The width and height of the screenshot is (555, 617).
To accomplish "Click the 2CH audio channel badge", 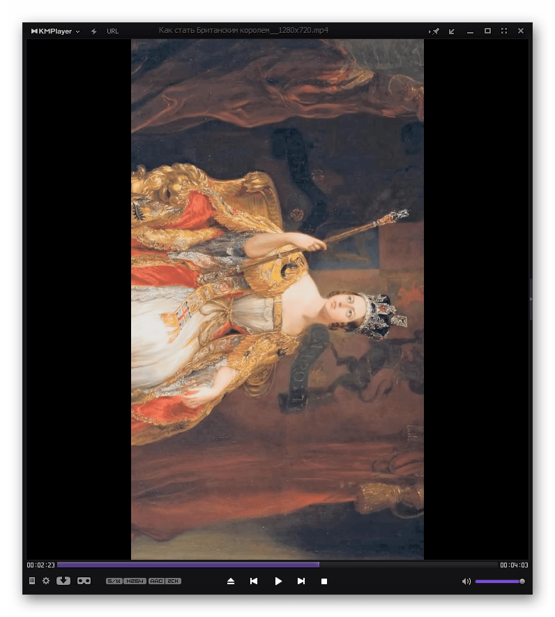I will 173,581.
